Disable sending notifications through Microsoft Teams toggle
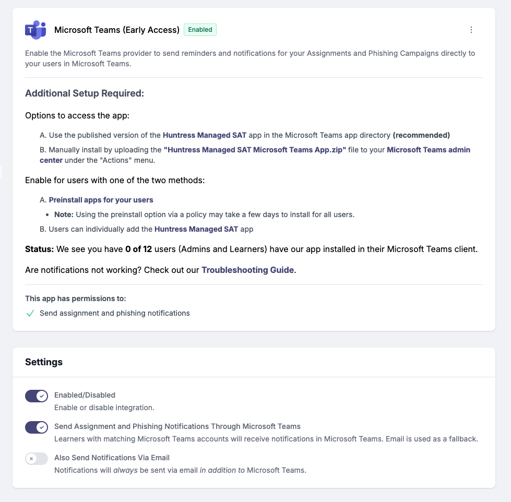This screenshot has width=511, height=502. [x=37, y=427]
